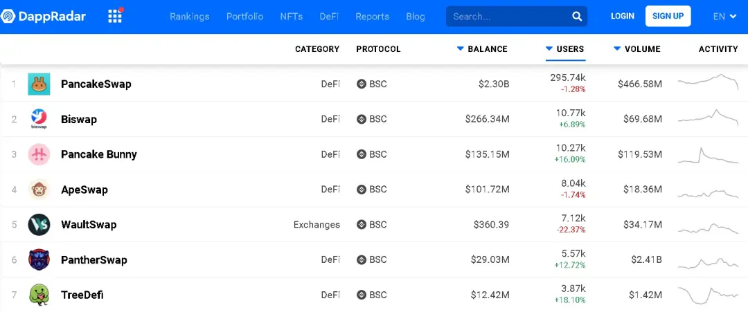Click the $2.30B balance value

(x=494, y=84)
